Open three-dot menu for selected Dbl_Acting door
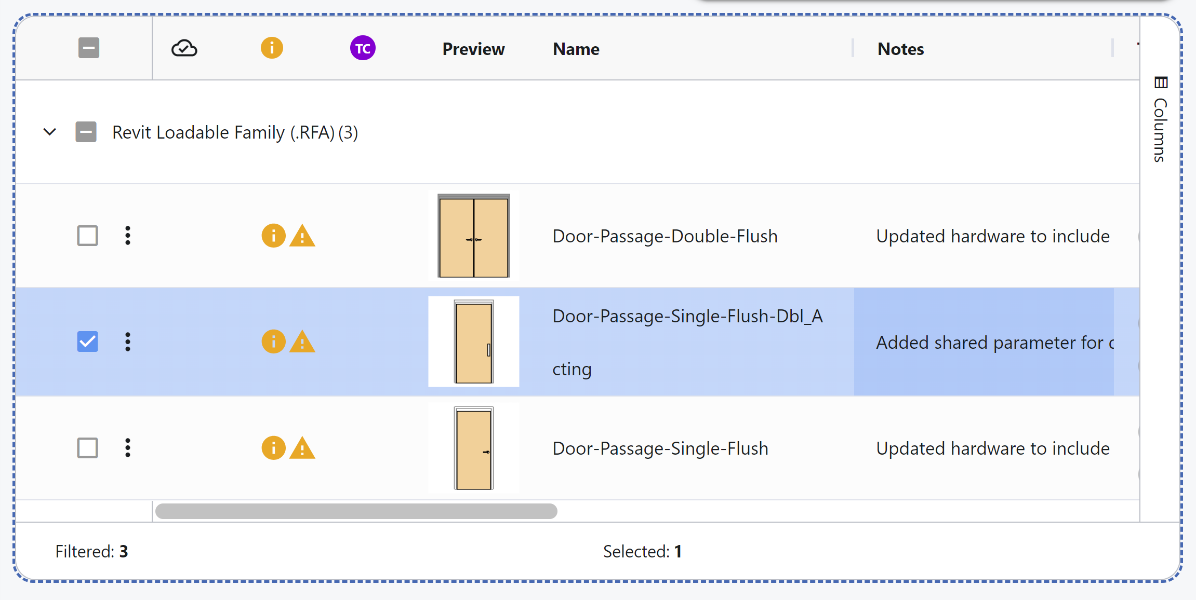This screenshot has width=1196, height=600. tap(128, 342)
